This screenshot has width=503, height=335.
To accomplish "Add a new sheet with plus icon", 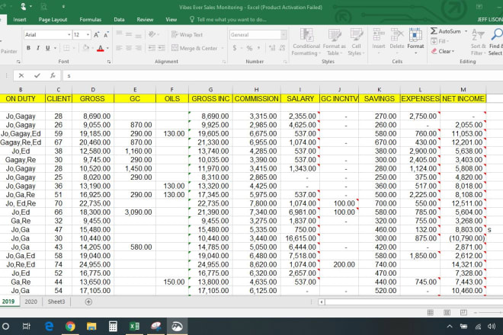I will pyautogui.click(x=88, y=302).
